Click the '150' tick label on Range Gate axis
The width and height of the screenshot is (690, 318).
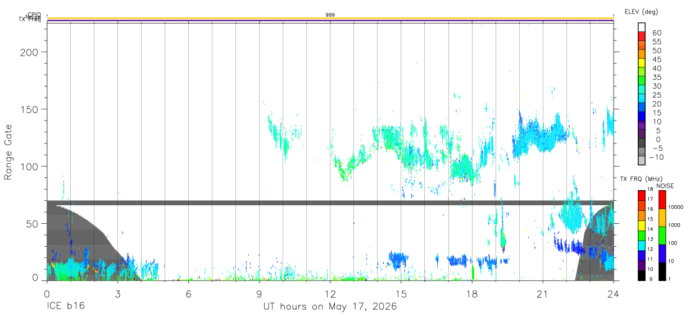pyautogui.click(x=30, y=109)
